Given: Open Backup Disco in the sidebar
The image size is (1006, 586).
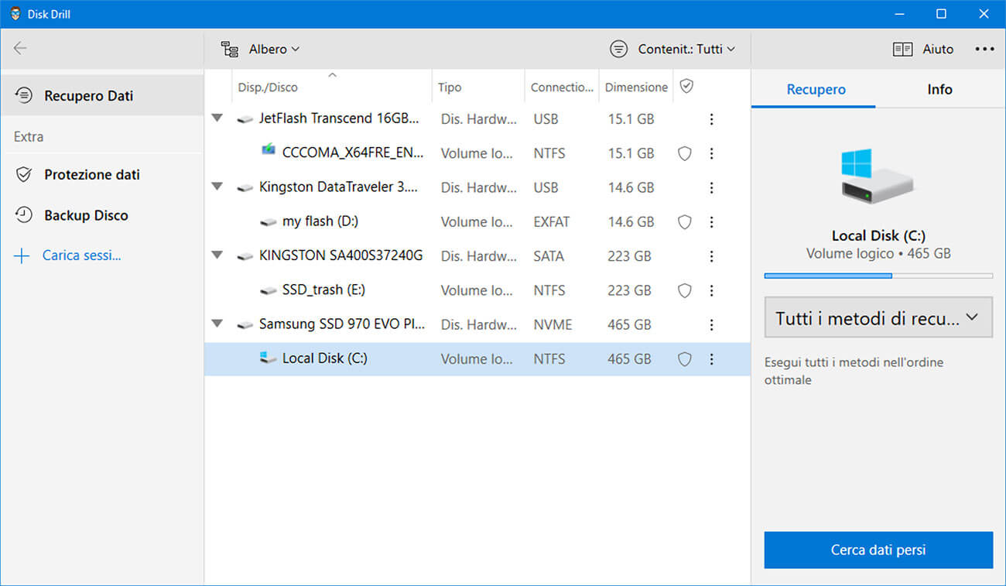Looking at the screenshot, I should click(101, 215).
